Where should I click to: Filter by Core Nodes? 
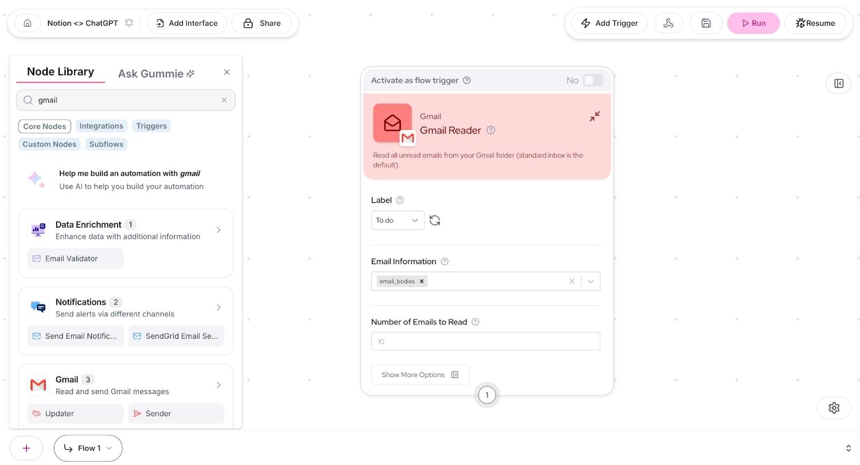(45, 126)
